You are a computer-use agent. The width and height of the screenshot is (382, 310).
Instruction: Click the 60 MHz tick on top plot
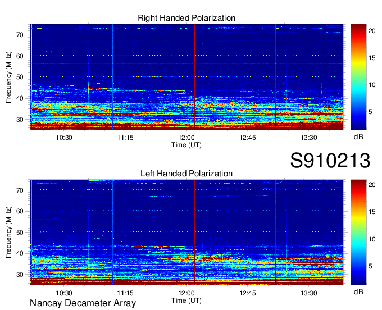[20, 56]
